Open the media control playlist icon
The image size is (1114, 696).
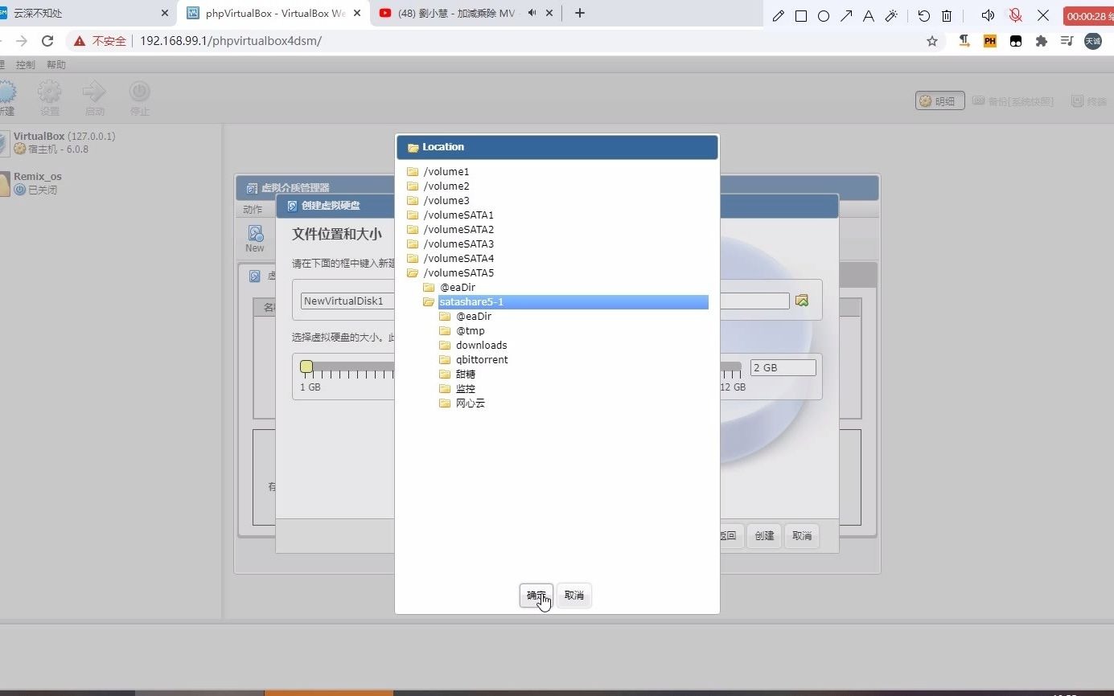pyautogui.click(x=1067, y=41)
